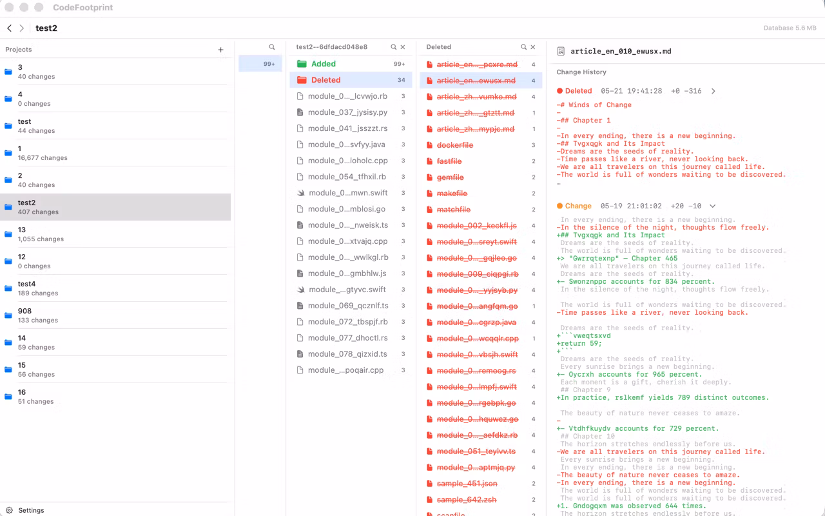Select the deleted matchfile entry

[481, 210]
